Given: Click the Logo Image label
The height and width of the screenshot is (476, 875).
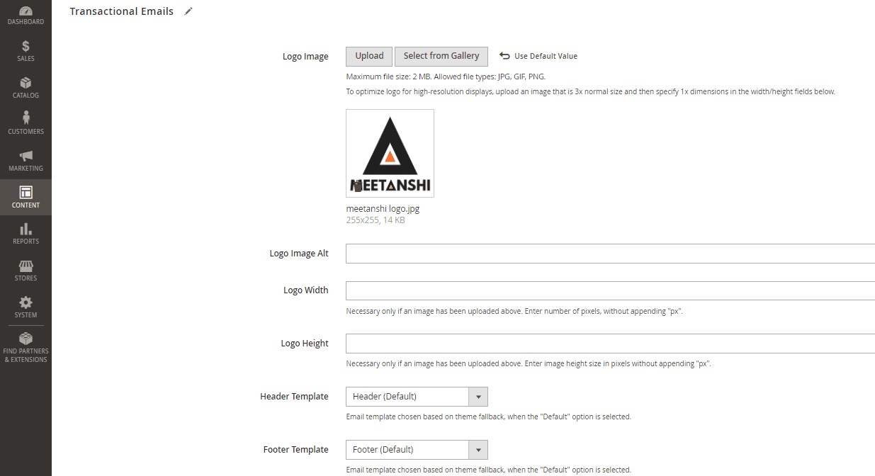Looking at the screenshot, I should 305,57.
